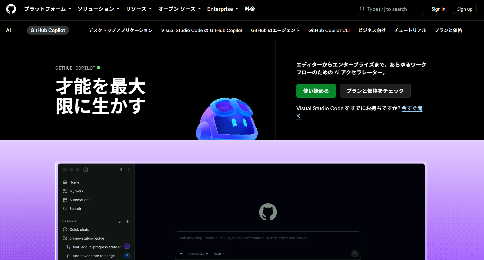Open feat: add in-progress state session

[97, 247]
